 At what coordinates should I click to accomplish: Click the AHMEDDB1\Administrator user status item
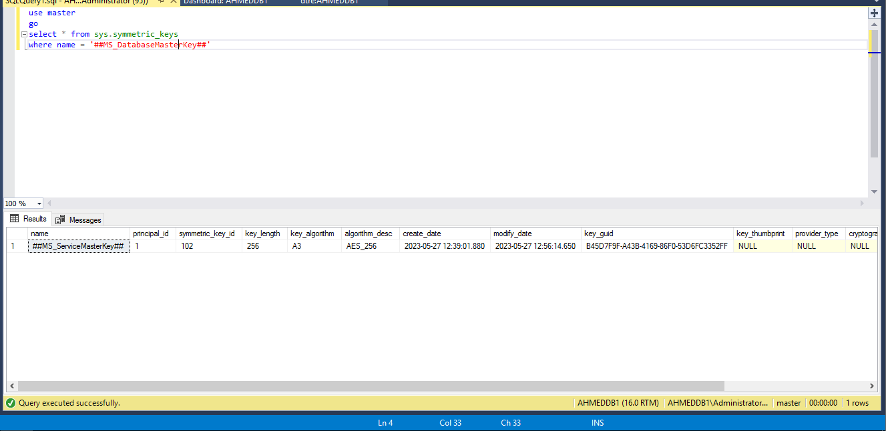[x=718, y=402]
